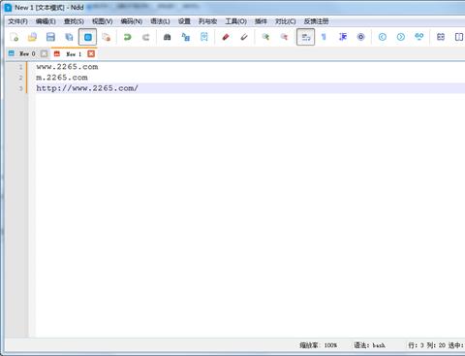
Task: Open a file using the folder icon
Action: [x=32, y=37]
